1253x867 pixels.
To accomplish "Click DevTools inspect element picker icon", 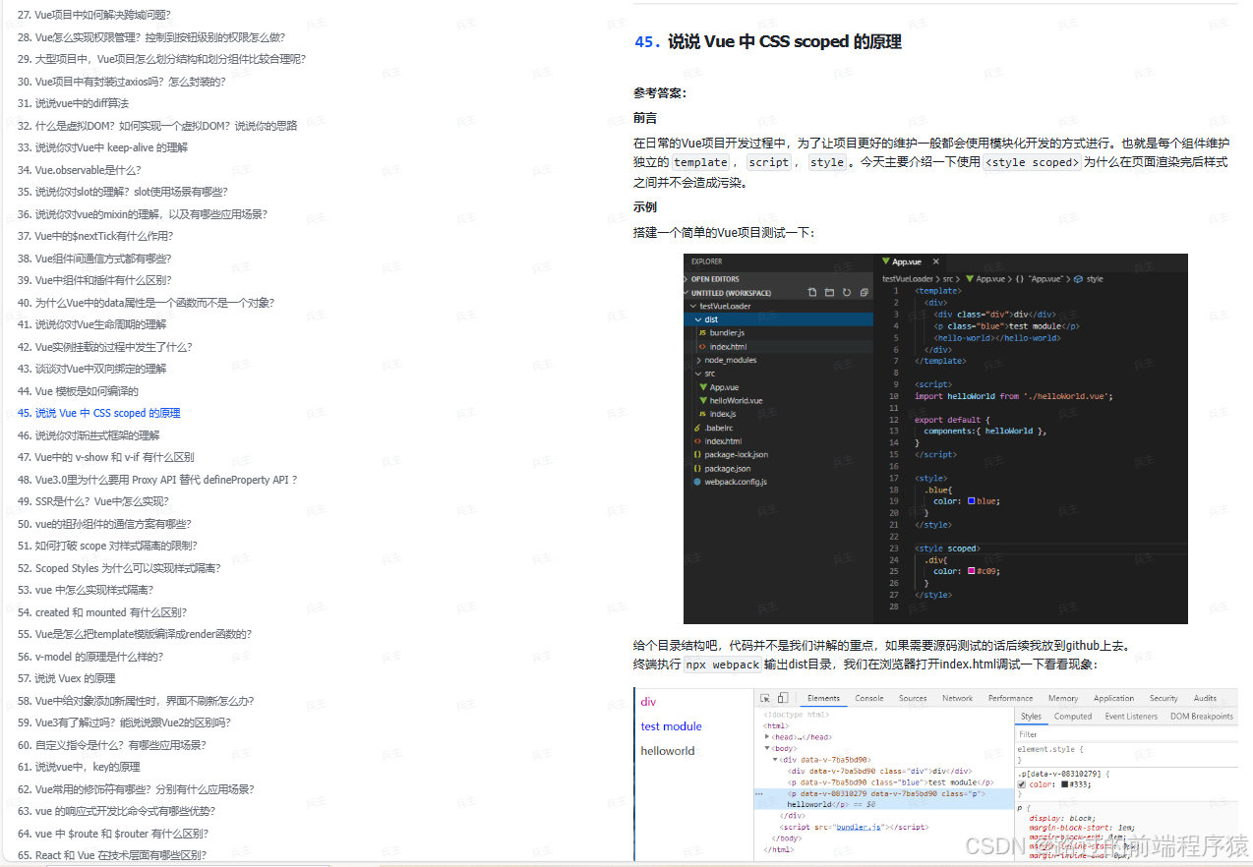I will (x=765, y=698).
